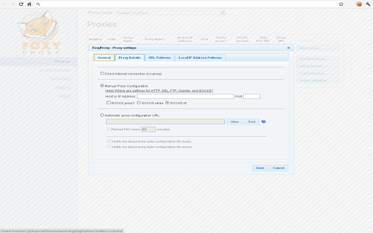The image size is (373, 233).
Task: Click the Auto PAC URL column header
Action: tap(263, 39)
